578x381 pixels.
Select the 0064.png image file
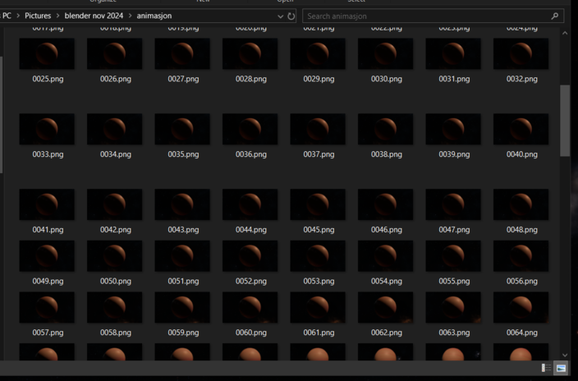click(x=521, y=309)
